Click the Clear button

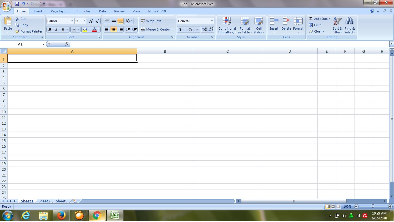(x=316, y=31)
